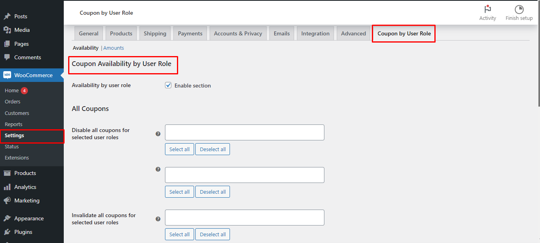Click the Home notification badge showing 4
Screen dimensions: 540x243
[x=24, y=90]
